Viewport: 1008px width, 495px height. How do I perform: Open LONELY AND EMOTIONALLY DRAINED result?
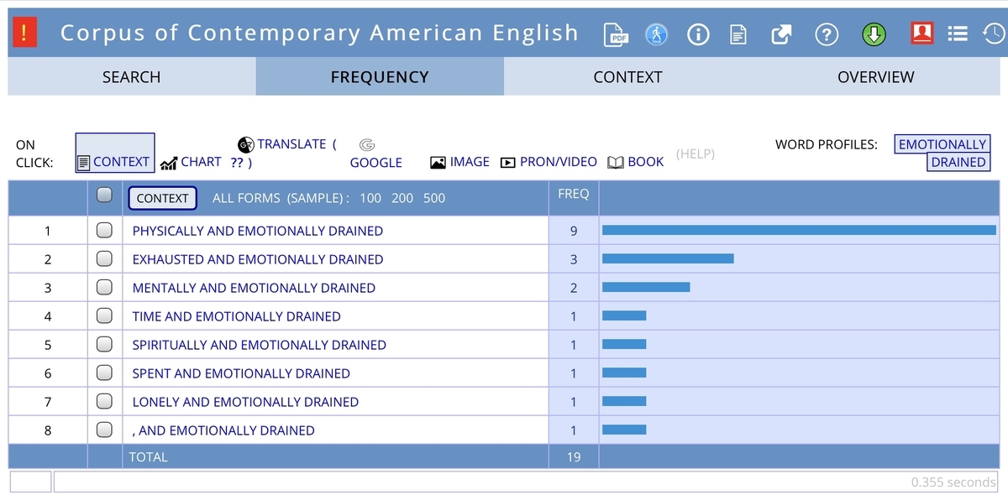pos(245,402)
